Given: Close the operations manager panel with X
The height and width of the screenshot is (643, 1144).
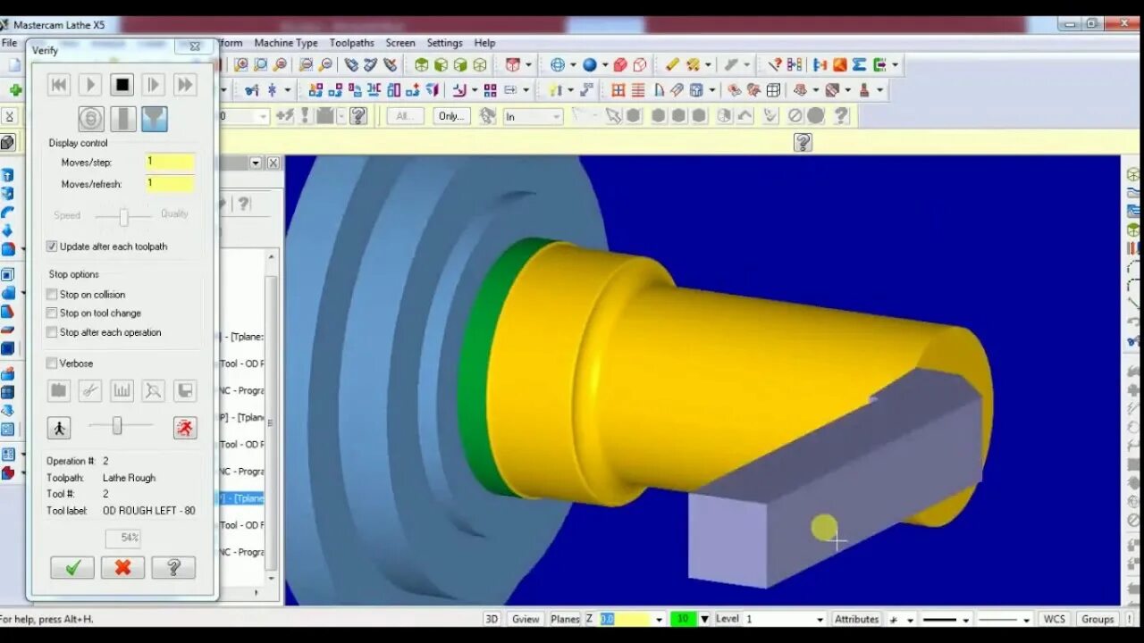Looking at the screenshot, I should pos(273,163).
